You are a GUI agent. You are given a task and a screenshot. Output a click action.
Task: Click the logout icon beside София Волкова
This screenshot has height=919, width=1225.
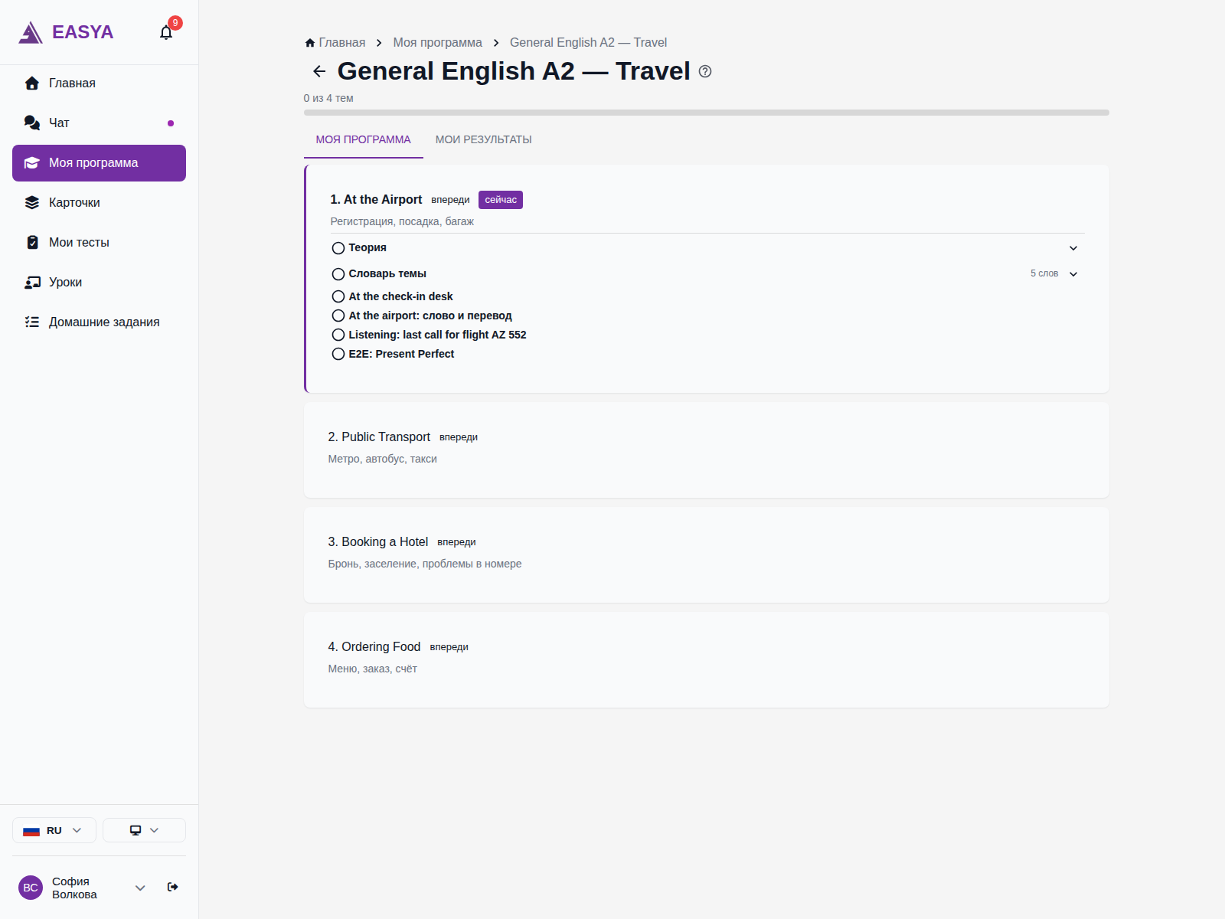[173, 887]
